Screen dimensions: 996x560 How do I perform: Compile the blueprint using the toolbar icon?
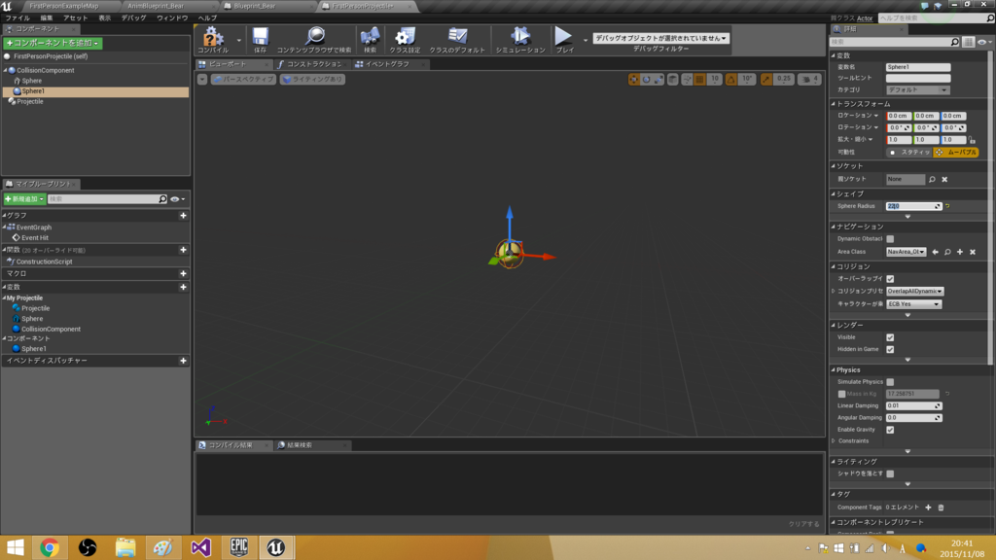[x=213, y=39]
